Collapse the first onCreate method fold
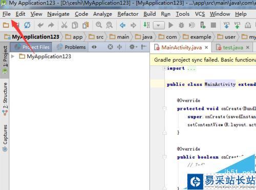This screenshot has width=256, height=190. pyautogui.click(x=164, y=108)
